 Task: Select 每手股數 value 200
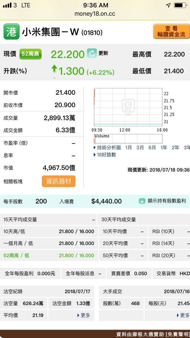click(41, 201)
